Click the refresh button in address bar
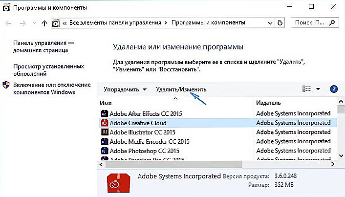Viewport: 345px width, 197px height. coord(280,23)
